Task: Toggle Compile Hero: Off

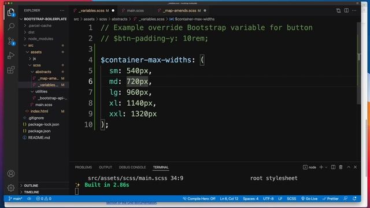Action: pyautogui.click(x=199, y=199)
